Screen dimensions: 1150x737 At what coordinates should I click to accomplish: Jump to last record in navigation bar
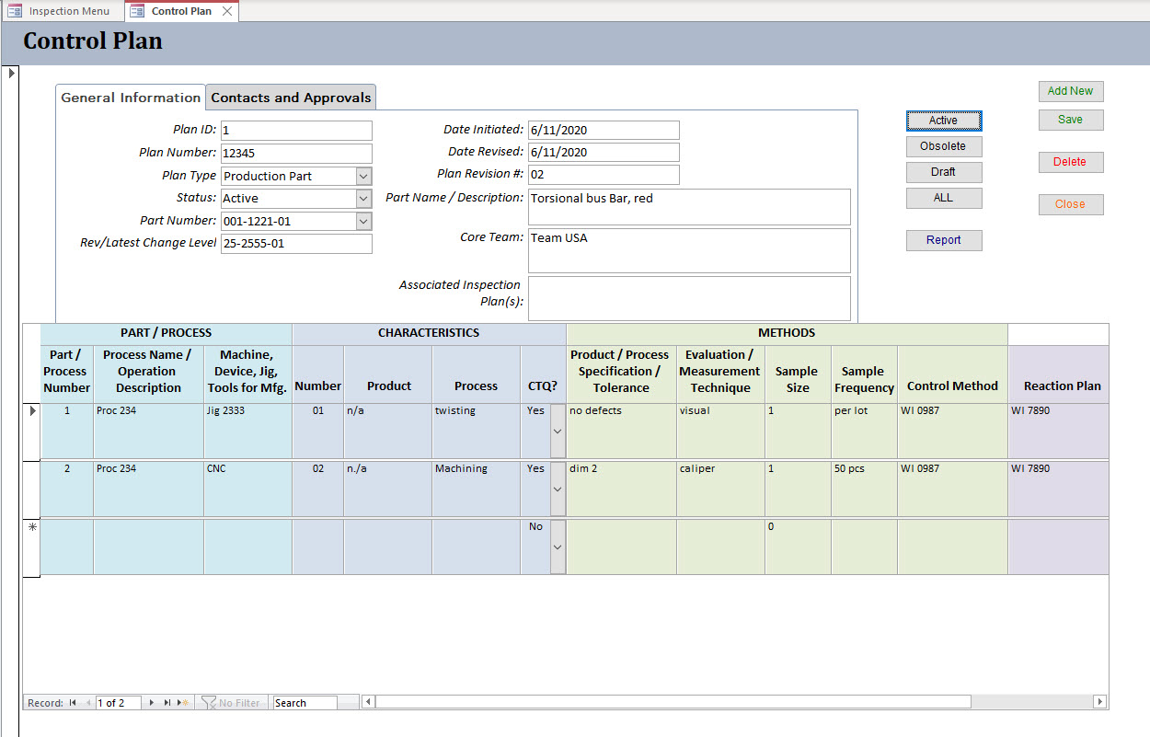(167, 703)
